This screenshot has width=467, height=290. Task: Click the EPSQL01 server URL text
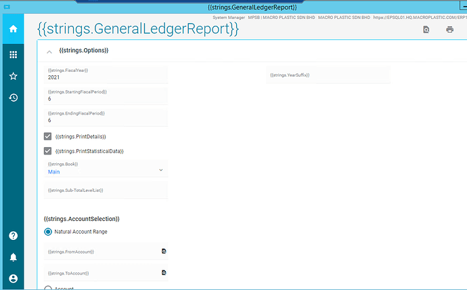pyautogui.click(x=420, y=18)
